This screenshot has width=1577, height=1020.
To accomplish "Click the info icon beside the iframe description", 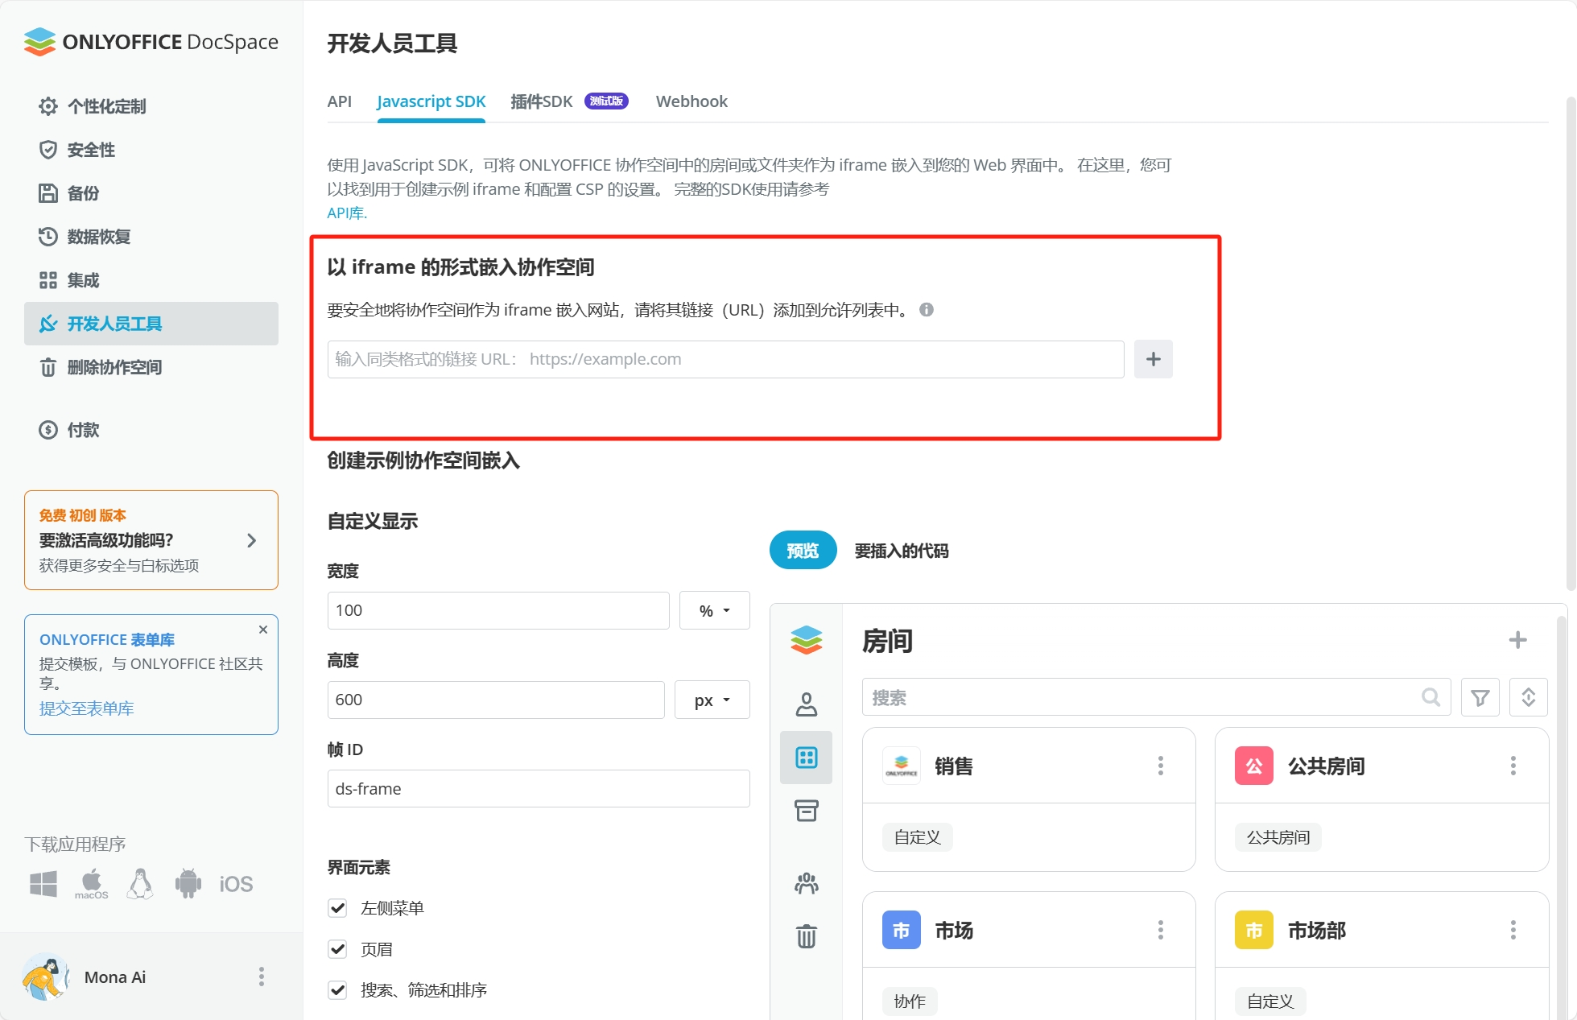I will pyautogui.click(x=927, y=310).
